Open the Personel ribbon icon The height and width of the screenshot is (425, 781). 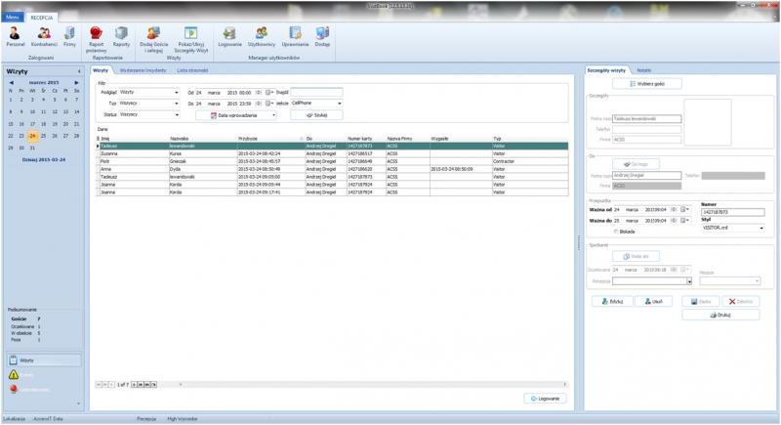(15, 36)
